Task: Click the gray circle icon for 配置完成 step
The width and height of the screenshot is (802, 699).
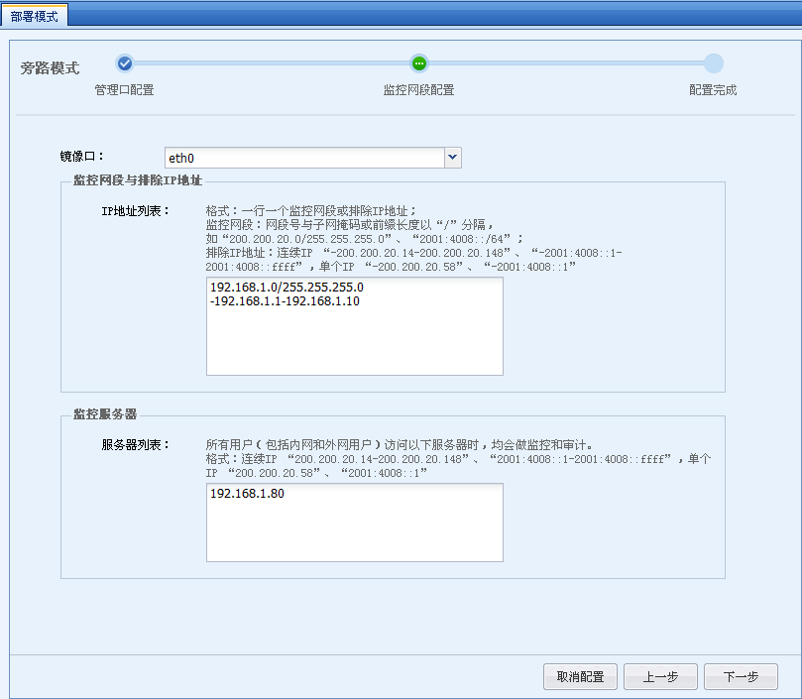Action: pyautogui.click(x=713, y=62)
